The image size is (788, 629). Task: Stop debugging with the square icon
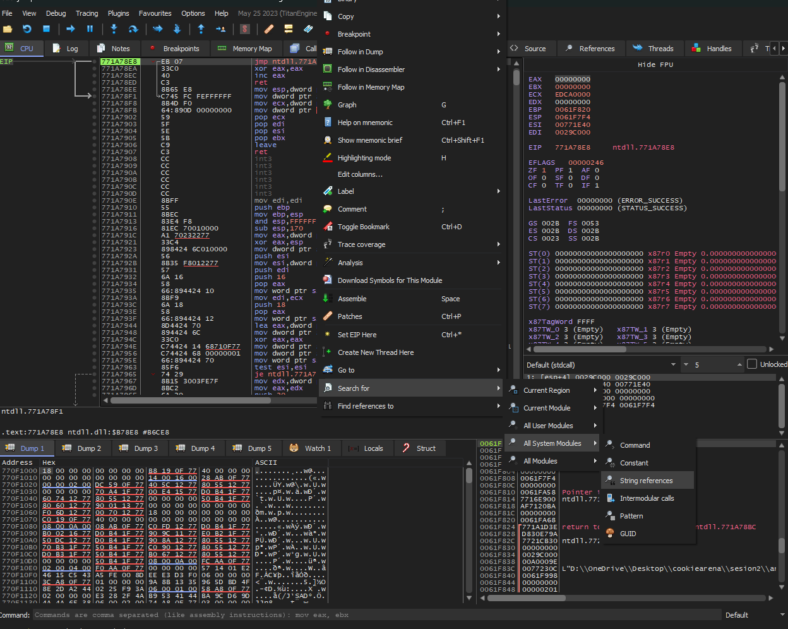(x=46, y=29)
